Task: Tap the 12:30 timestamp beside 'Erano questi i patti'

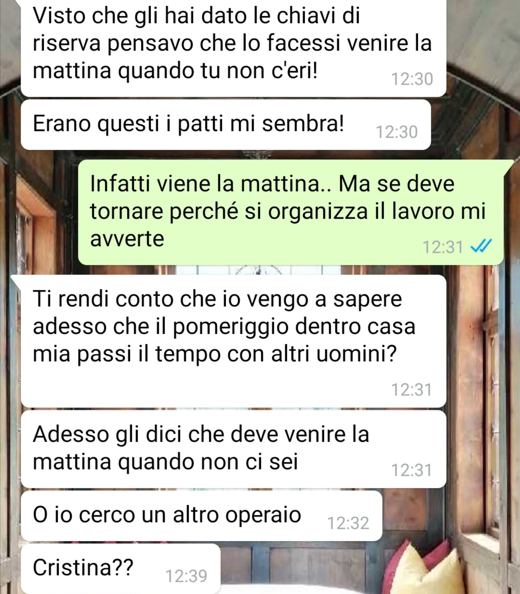Action: click(x=397, y=132)
